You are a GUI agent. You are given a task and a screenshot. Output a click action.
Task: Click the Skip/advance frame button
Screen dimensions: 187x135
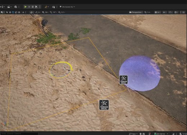29,7
